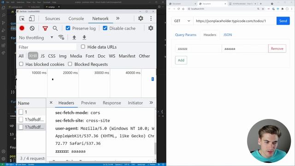The width and height of the screenshot is (295, 166).
Task: Open network conditions wifi icon
Action: (x=61, y=37)
